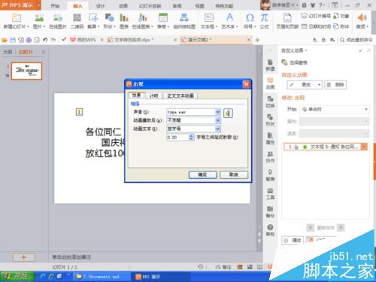Screen dimensions: 376x282
Task: Click the delay seconds input field (0.20)
Action: pos(177,137)
